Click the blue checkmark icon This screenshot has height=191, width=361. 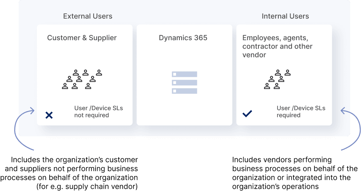point(247,114)
